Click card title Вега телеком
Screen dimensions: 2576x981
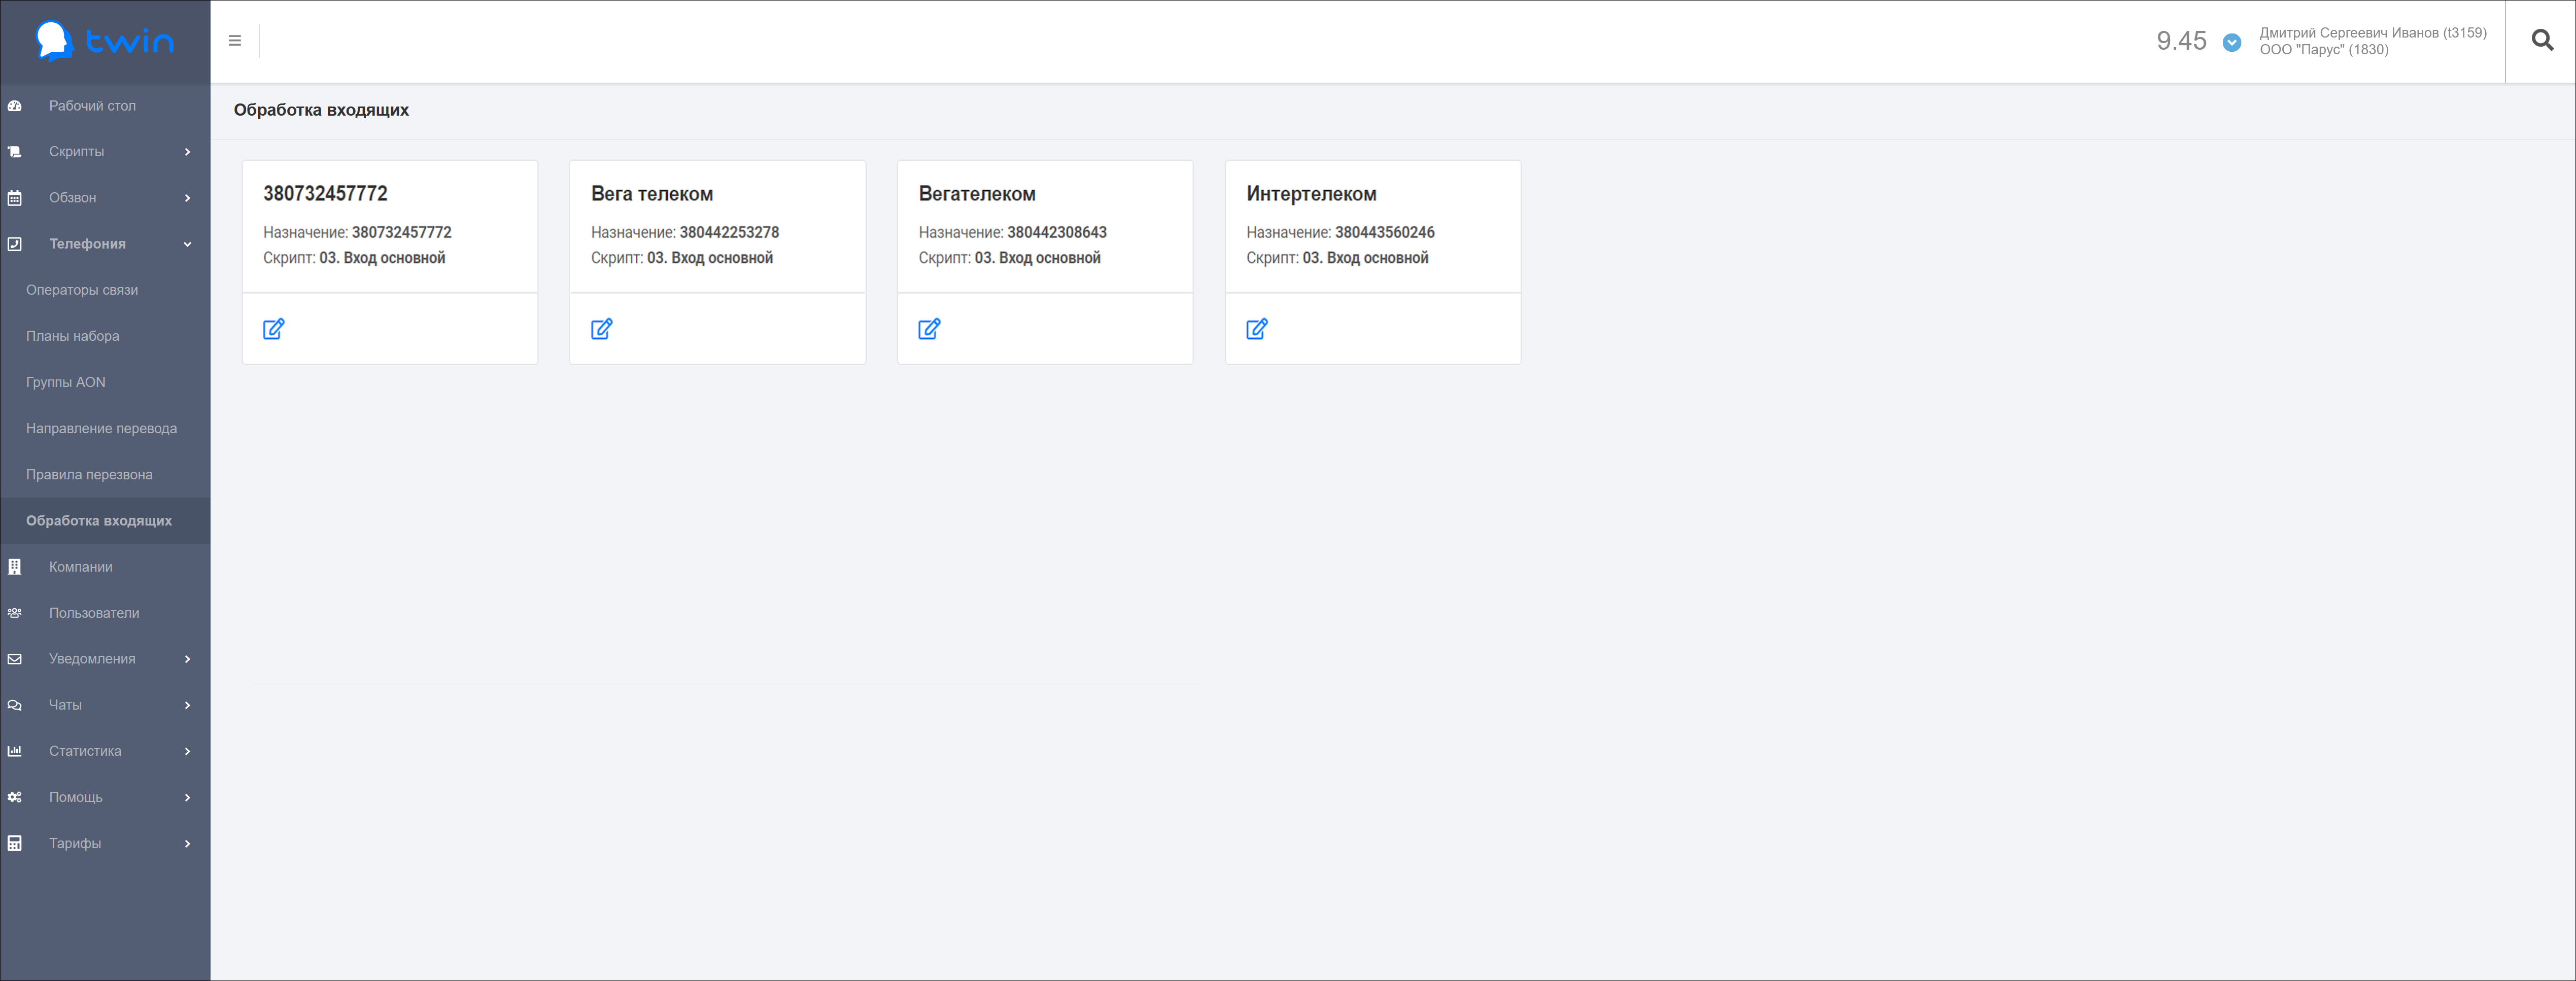[652, 194]
